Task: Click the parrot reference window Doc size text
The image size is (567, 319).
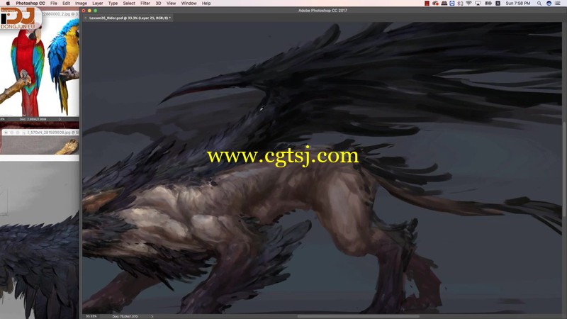Action: (x=33, y=119)
